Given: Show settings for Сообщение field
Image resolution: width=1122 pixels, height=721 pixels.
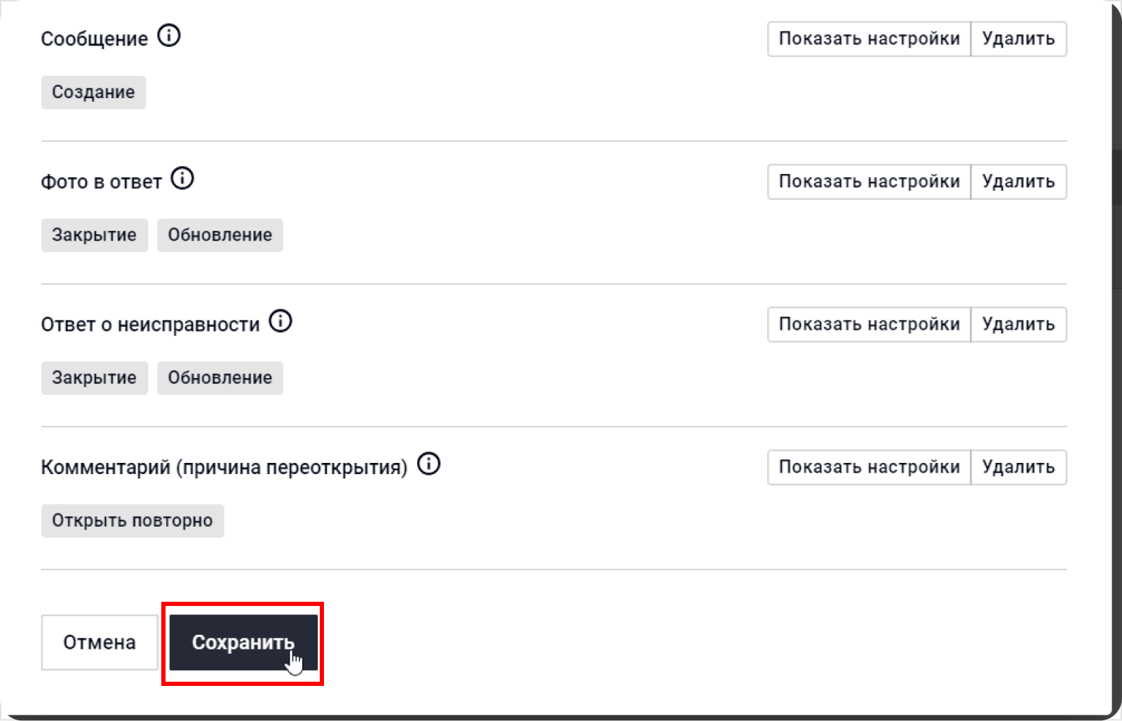Looking at the screenshot, I should click(x=869, y=39).
